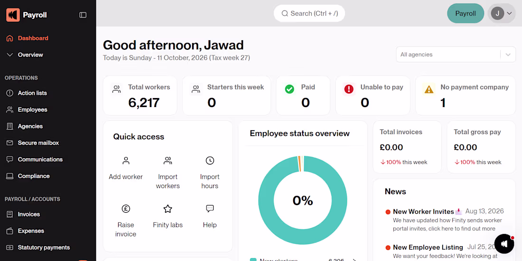Viewport: 522px width, 261px height.
Task: Click Import hours quick access label
Action: tap(210, 181)
